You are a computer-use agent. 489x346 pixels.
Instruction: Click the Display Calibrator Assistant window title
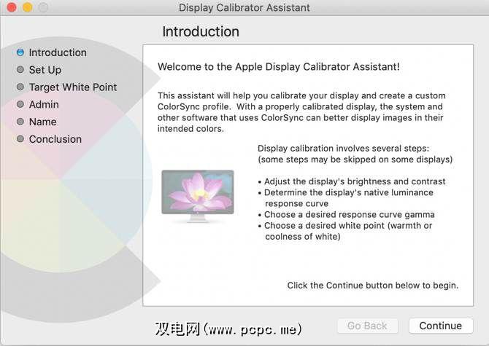click(x=244, y=7)
